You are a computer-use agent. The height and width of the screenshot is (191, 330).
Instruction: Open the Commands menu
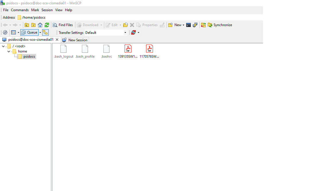click(19, 10)
